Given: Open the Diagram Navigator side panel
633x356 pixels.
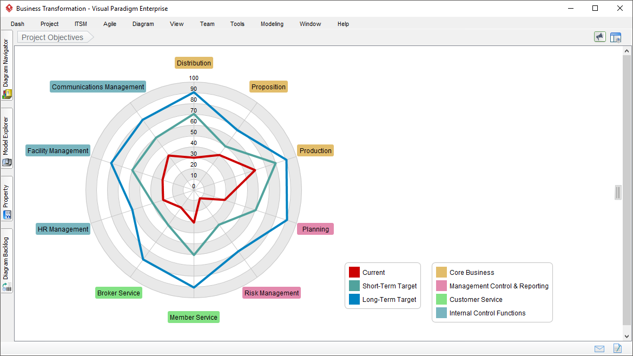Looking at the screenshot, I should point(6,68).
